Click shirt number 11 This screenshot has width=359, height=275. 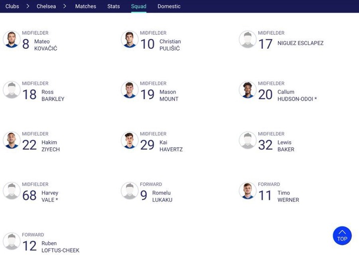[265, 195]
